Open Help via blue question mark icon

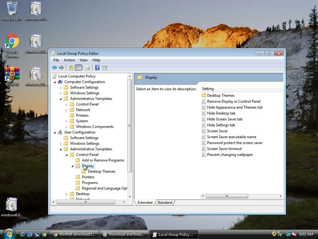point(97,68)
